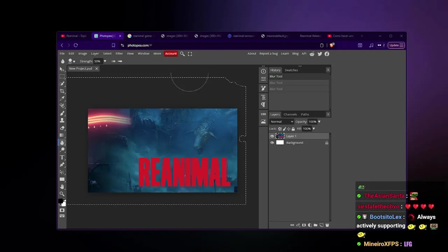Click the white background color swatch
Image resolution: width=448 pixels, height=252 pixels.
click(x=64, y=204)
